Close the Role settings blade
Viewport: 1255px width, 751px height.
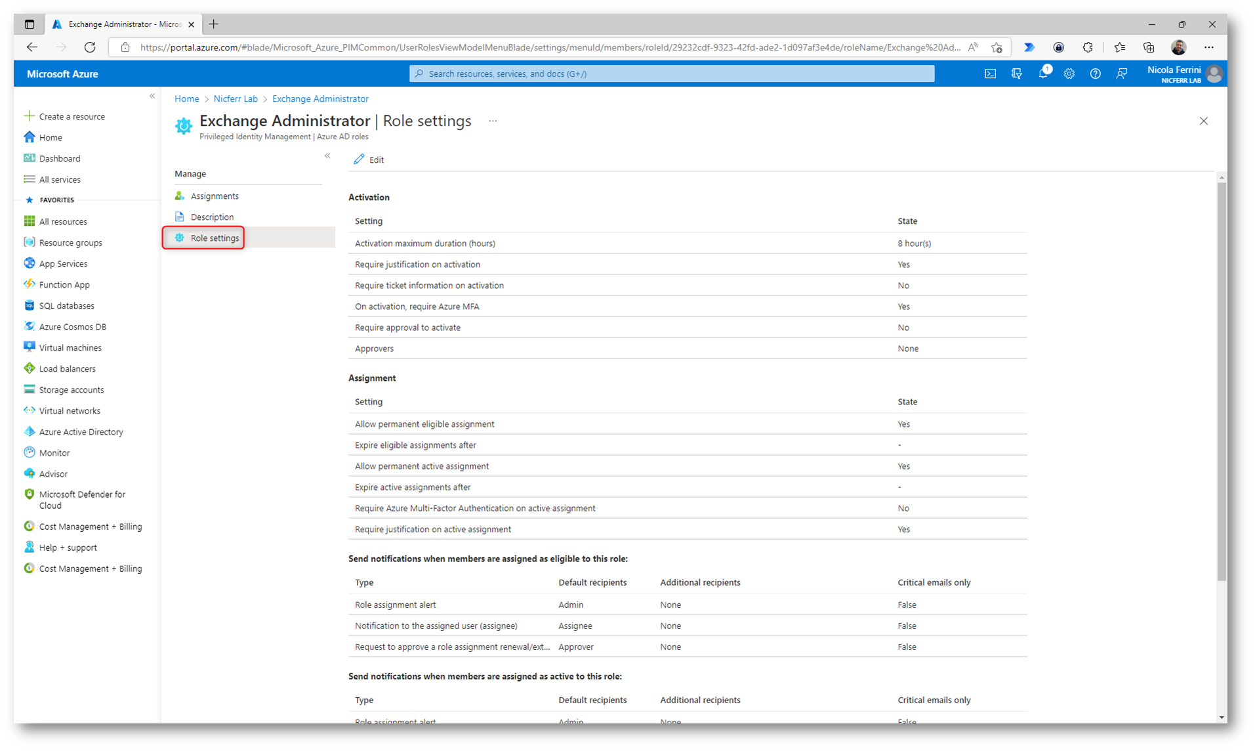[x=1203, y=121]
